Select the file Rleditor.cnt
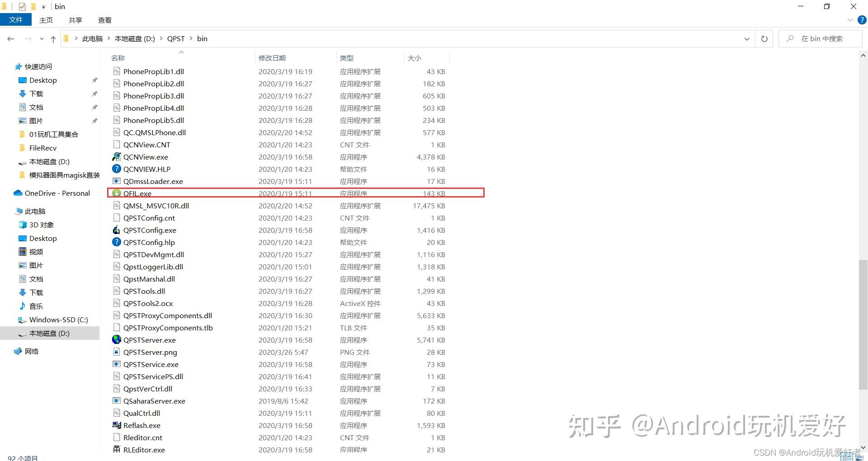The width and height of the screenshot is (868, 461). click(143, 437)
